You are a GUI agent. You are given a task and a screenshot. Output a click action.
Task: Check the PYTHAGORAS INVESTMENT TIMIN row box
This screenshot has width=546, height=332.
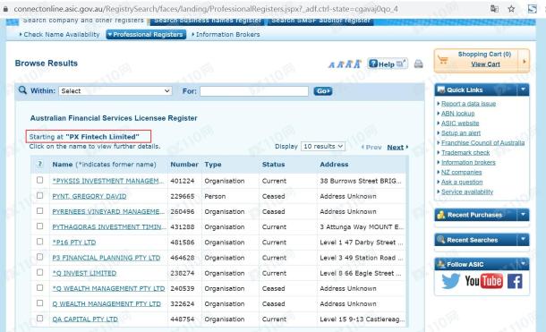[39, 226]
